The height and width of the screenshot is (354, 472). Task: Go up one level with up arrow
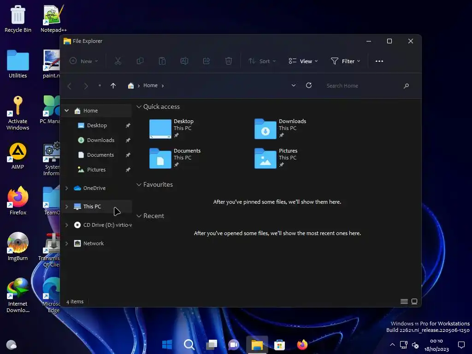[x=113, y=86]
